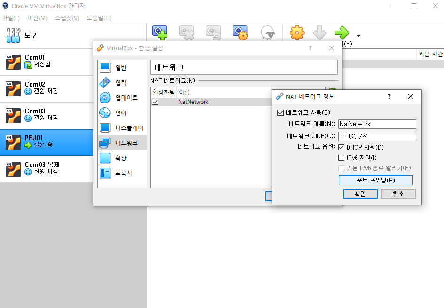Select the Com03 virtual machine

[x=47, y=116]
